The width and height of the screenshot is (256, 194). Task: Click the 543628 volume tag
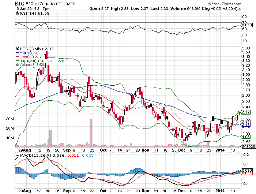pos(248,147)
